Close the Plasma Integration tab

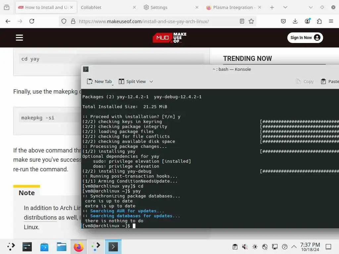tap(260, 7)
